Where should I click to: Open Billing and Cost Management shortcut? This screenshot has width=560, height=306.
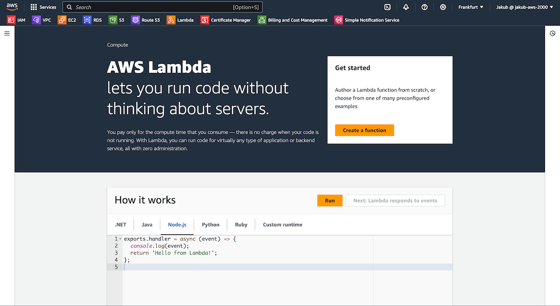click(x=293, y=20)
